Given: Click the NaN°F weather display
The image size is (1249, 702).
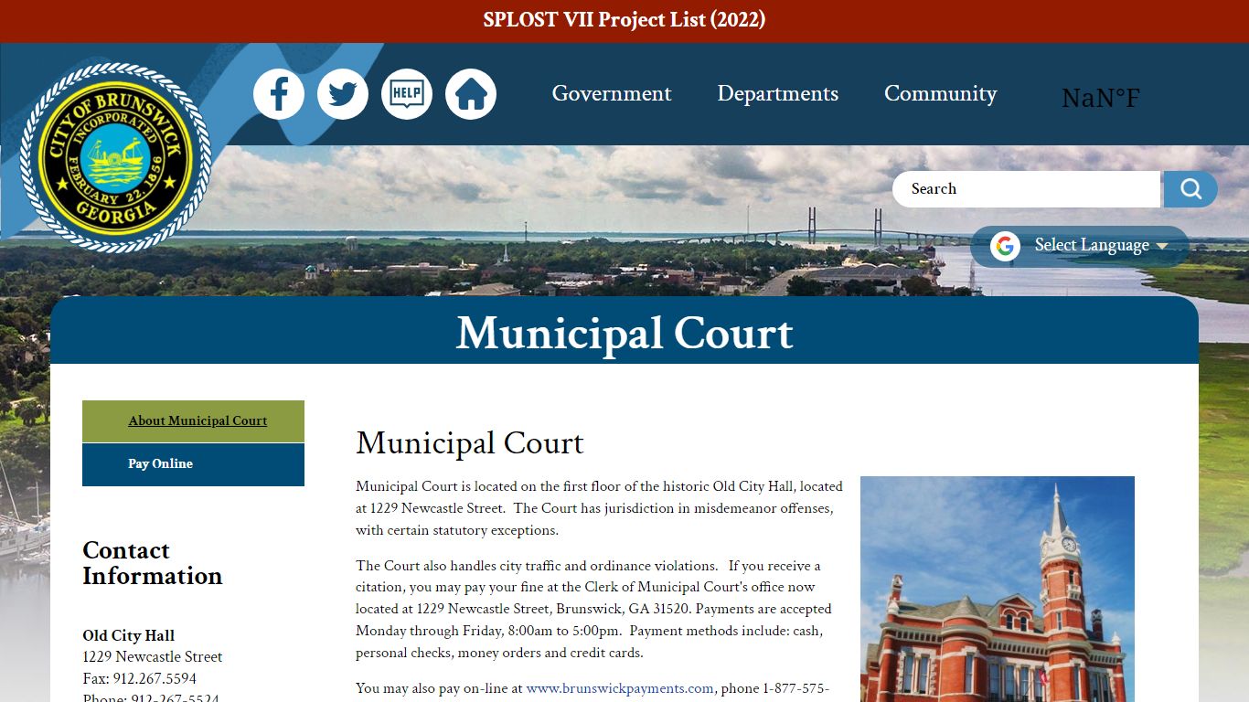Looking at the screenshot, I should click(1101, 98).
